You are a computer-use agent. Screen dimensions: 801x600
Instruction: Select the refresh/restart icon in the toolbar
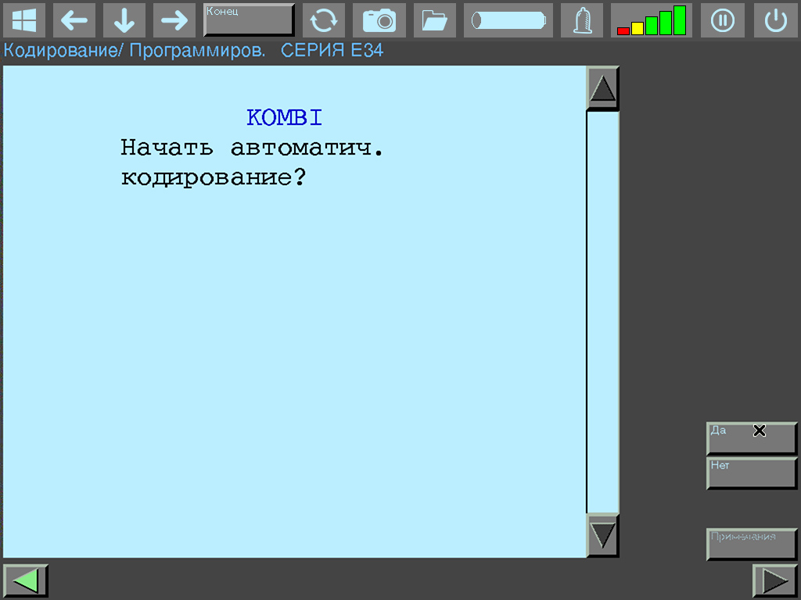(324, 20)
